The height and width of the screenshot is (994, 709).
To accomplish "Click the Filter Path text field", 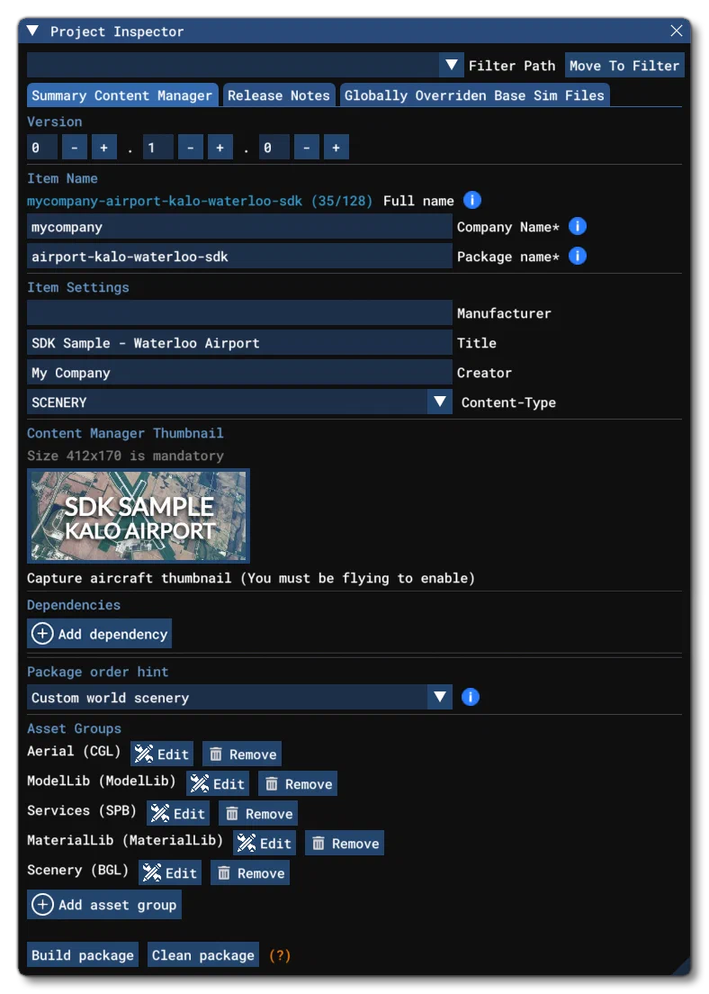I will click(232, 66).
